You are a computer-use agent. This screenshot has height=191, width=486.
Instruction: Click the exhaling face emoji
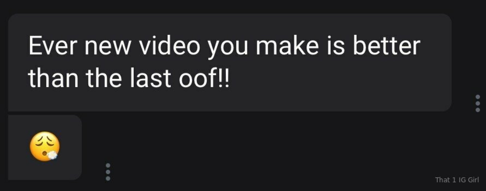45,146
